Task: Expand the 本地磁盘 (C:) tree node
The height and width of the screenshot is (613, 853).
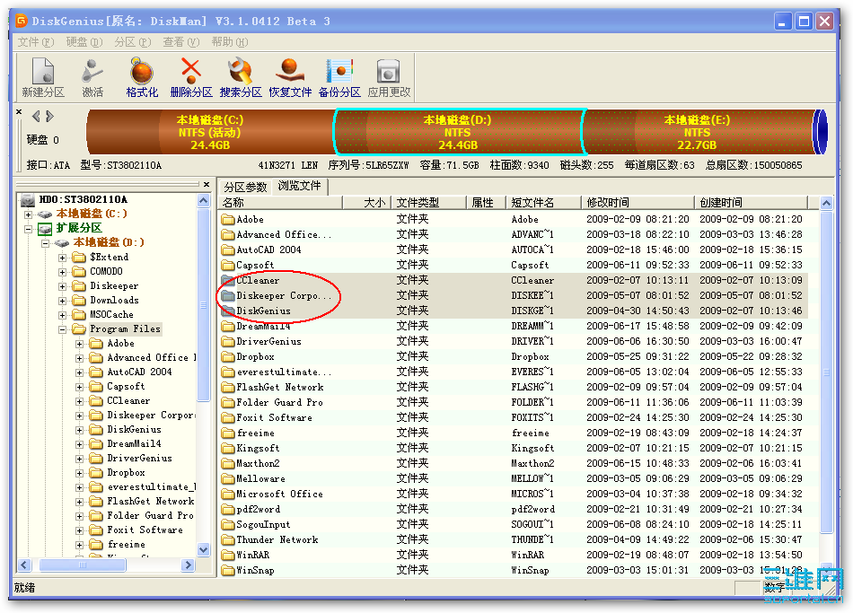Action: coord(28,215)
